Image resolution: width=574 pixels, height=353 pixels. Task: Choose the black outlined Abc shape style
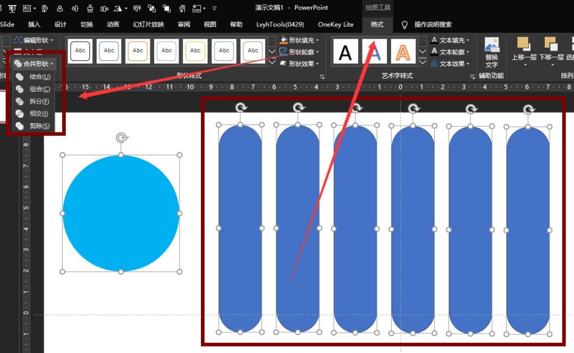click(80, 51)
